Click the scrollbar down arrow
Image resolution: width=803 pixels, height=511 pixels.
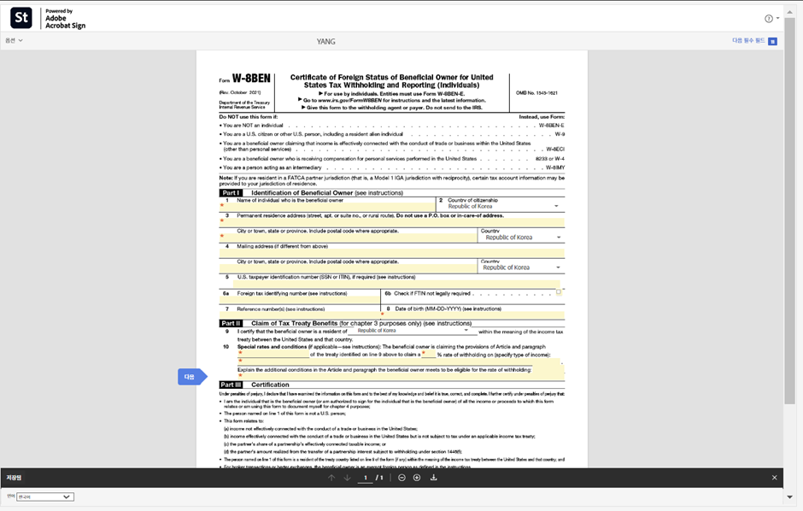789,496
